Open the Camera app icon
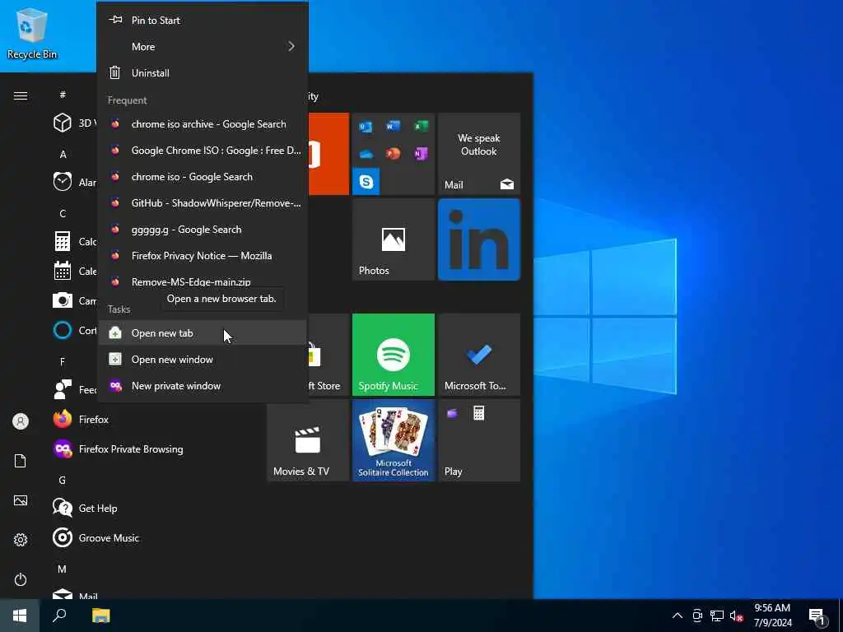843x632 pixels. [63, 300]
